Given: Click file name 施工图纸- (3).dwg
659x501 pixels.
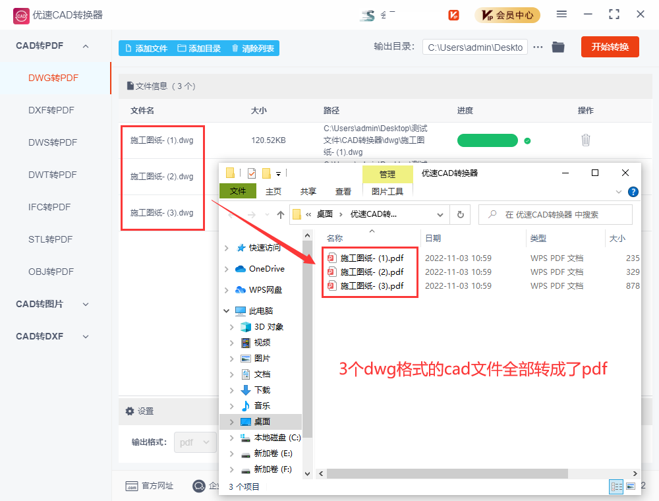Looking at the screenshot, I should [162, 213].
